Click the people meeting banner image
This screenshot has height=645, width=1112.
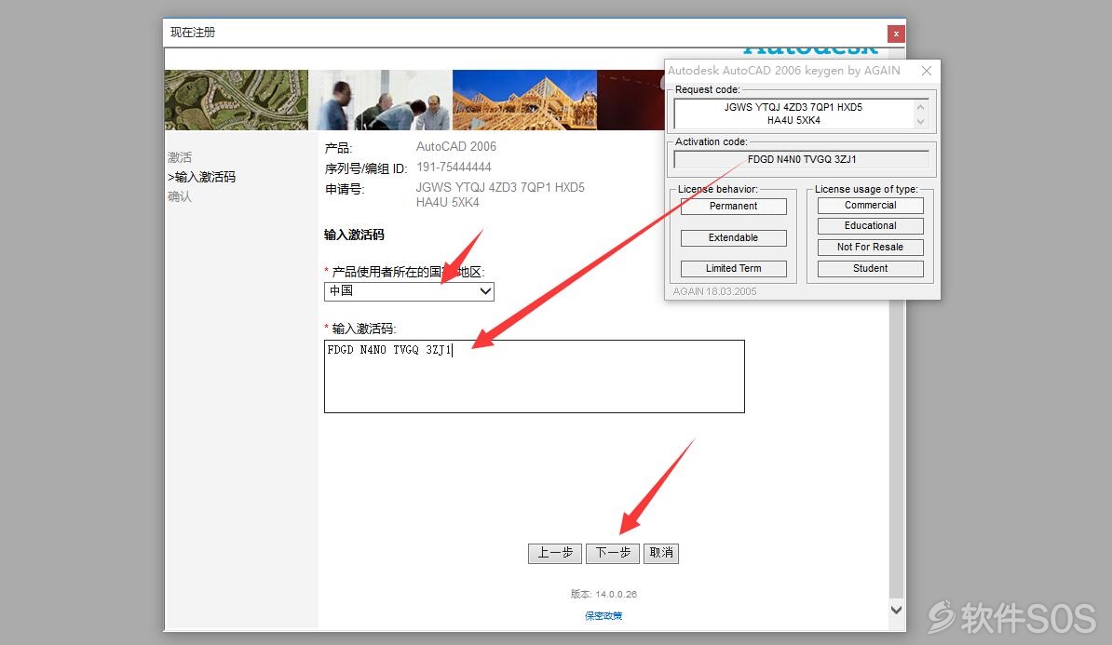381,100
